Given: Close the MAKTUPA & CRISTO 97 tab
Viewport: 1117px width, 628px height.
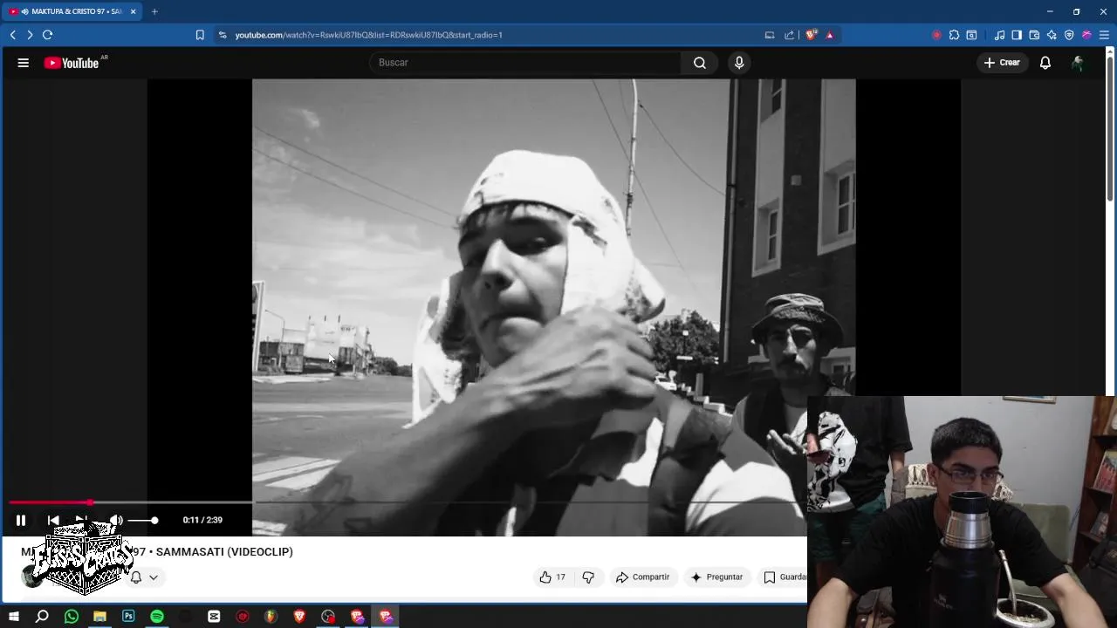Looking at the screenshot, I should (133, 11).
